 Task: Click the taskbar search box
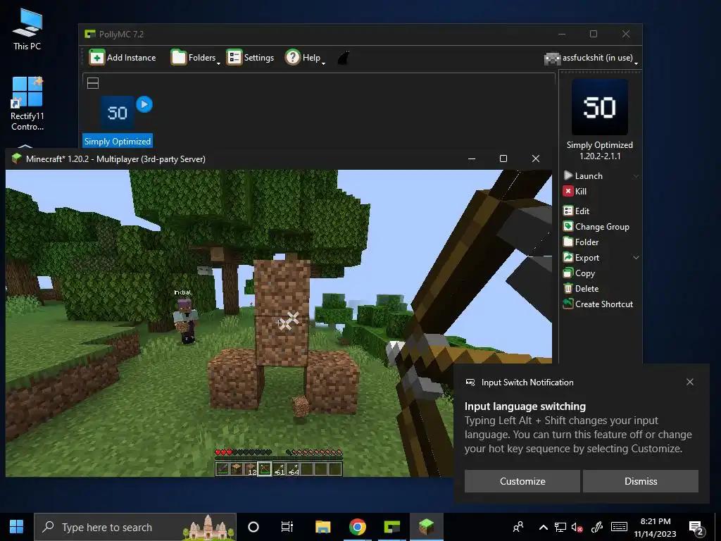point(135,527)
